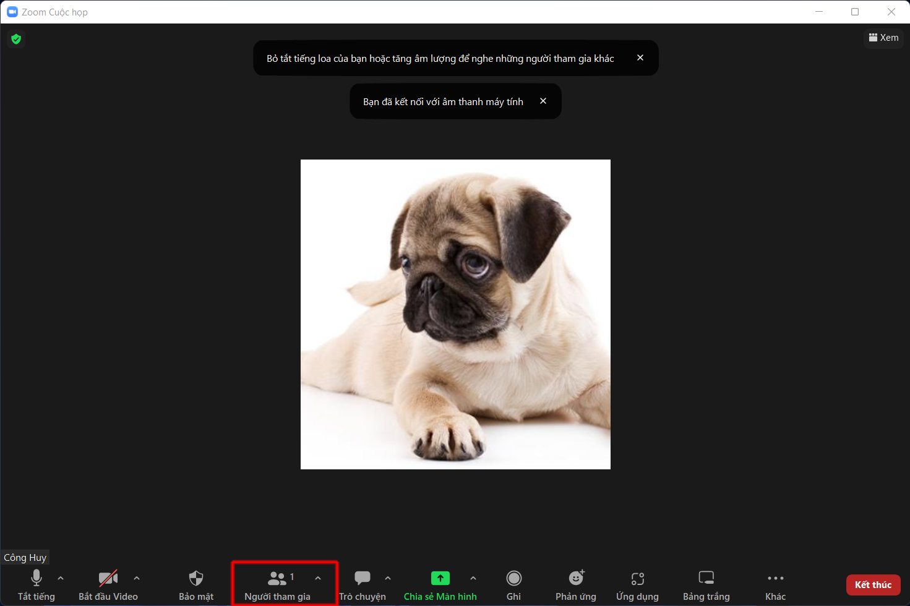Image resolution: width=910 pixels, height=606 pixels.
Task: Open the Xem view menu
Action: pyautogui.click(x=883, y=37)
